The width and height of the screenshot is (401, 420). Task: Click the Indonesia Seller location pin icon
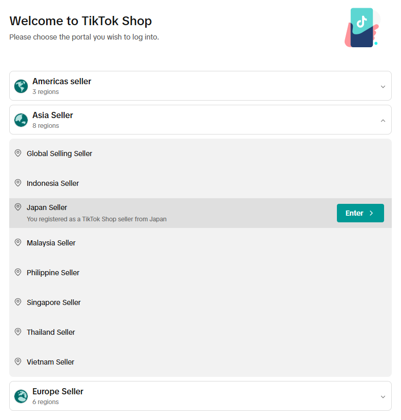18,183
